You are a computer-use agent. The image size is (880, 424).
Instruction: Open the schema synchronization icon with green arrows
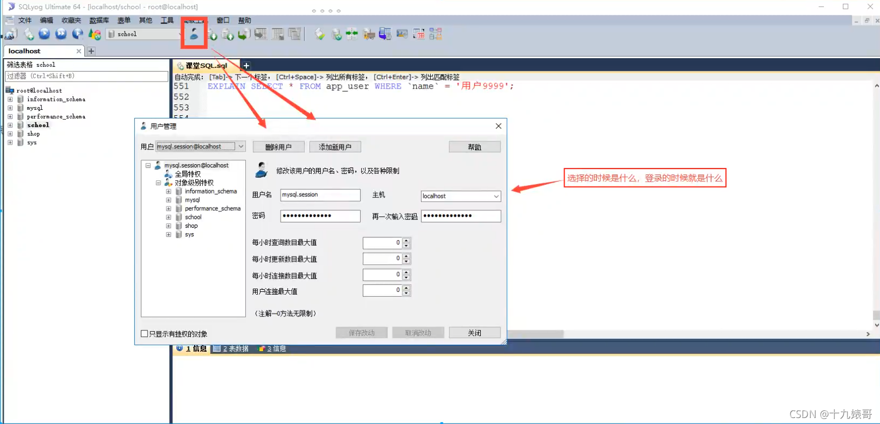click(352, 34)
